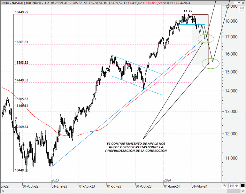Click the horizontal scrollbar right arrow

[x=243, y=191]
